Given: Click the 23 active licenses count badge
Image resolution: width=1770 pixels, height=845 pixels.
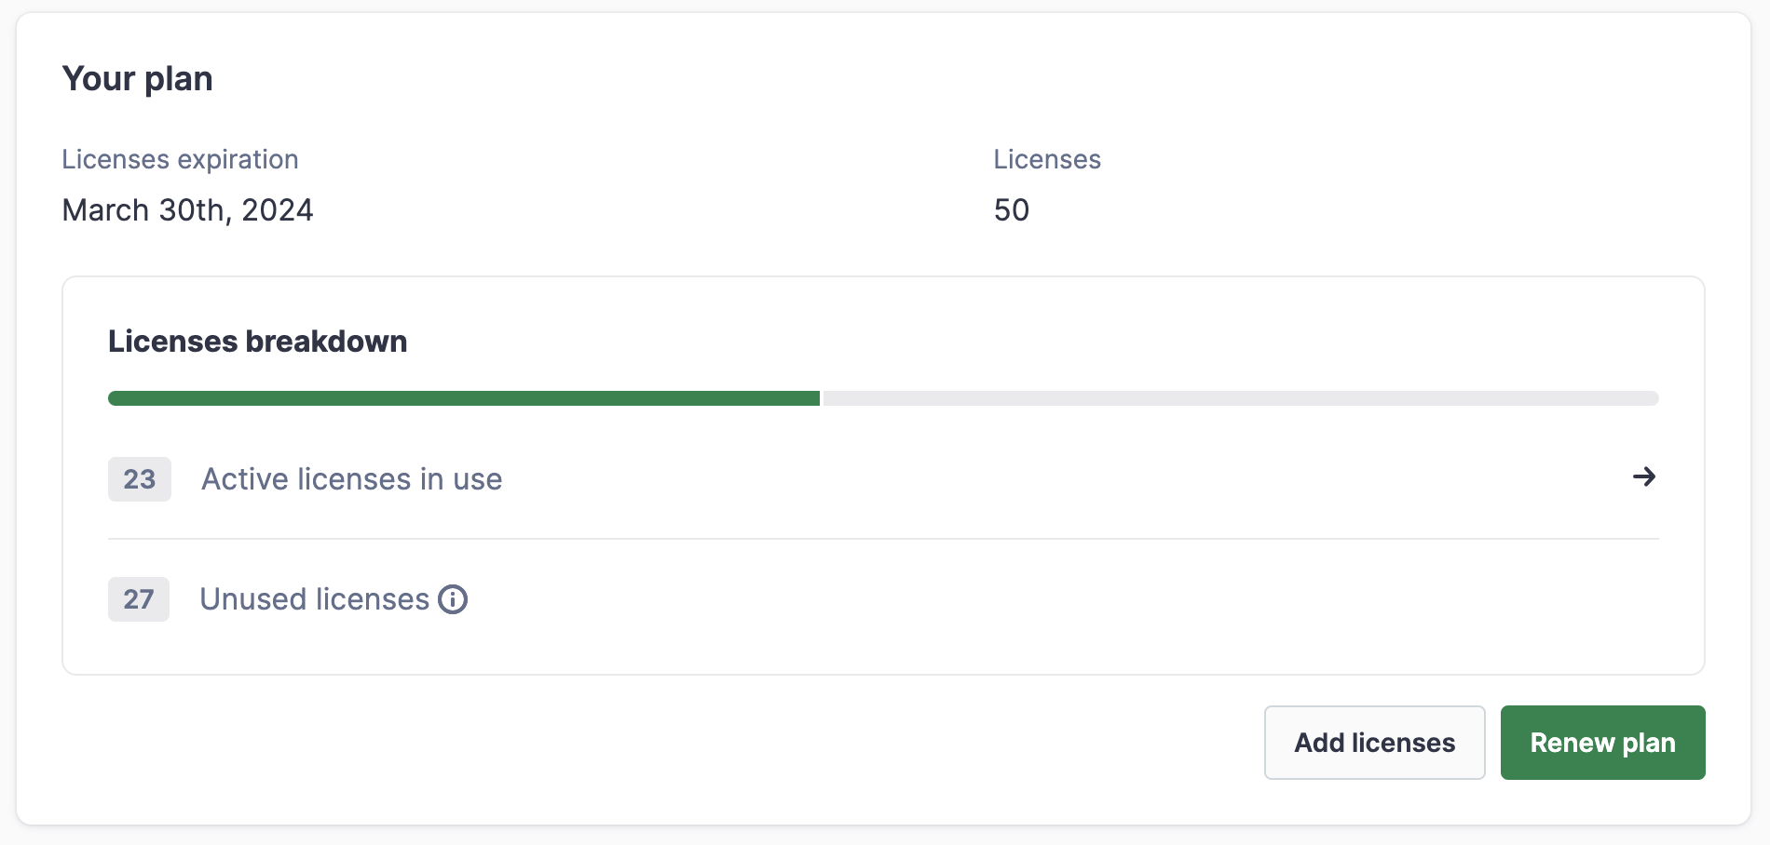Looking at the screenshot, I should point(140,479).
